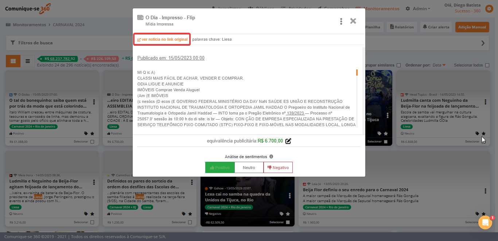The image size is (498, 241).
Task: Set sentiment to Neutro
Action: [249, 168]
